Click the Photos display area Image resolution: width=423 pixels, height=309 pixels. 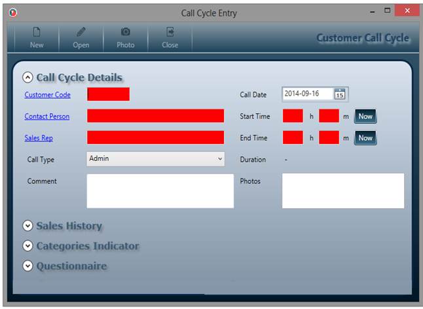coord(342,191)
